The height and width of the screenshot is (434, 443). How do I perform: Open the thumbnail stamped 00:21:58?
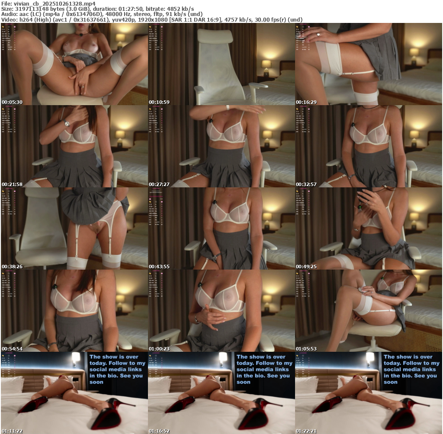(74, 146)
